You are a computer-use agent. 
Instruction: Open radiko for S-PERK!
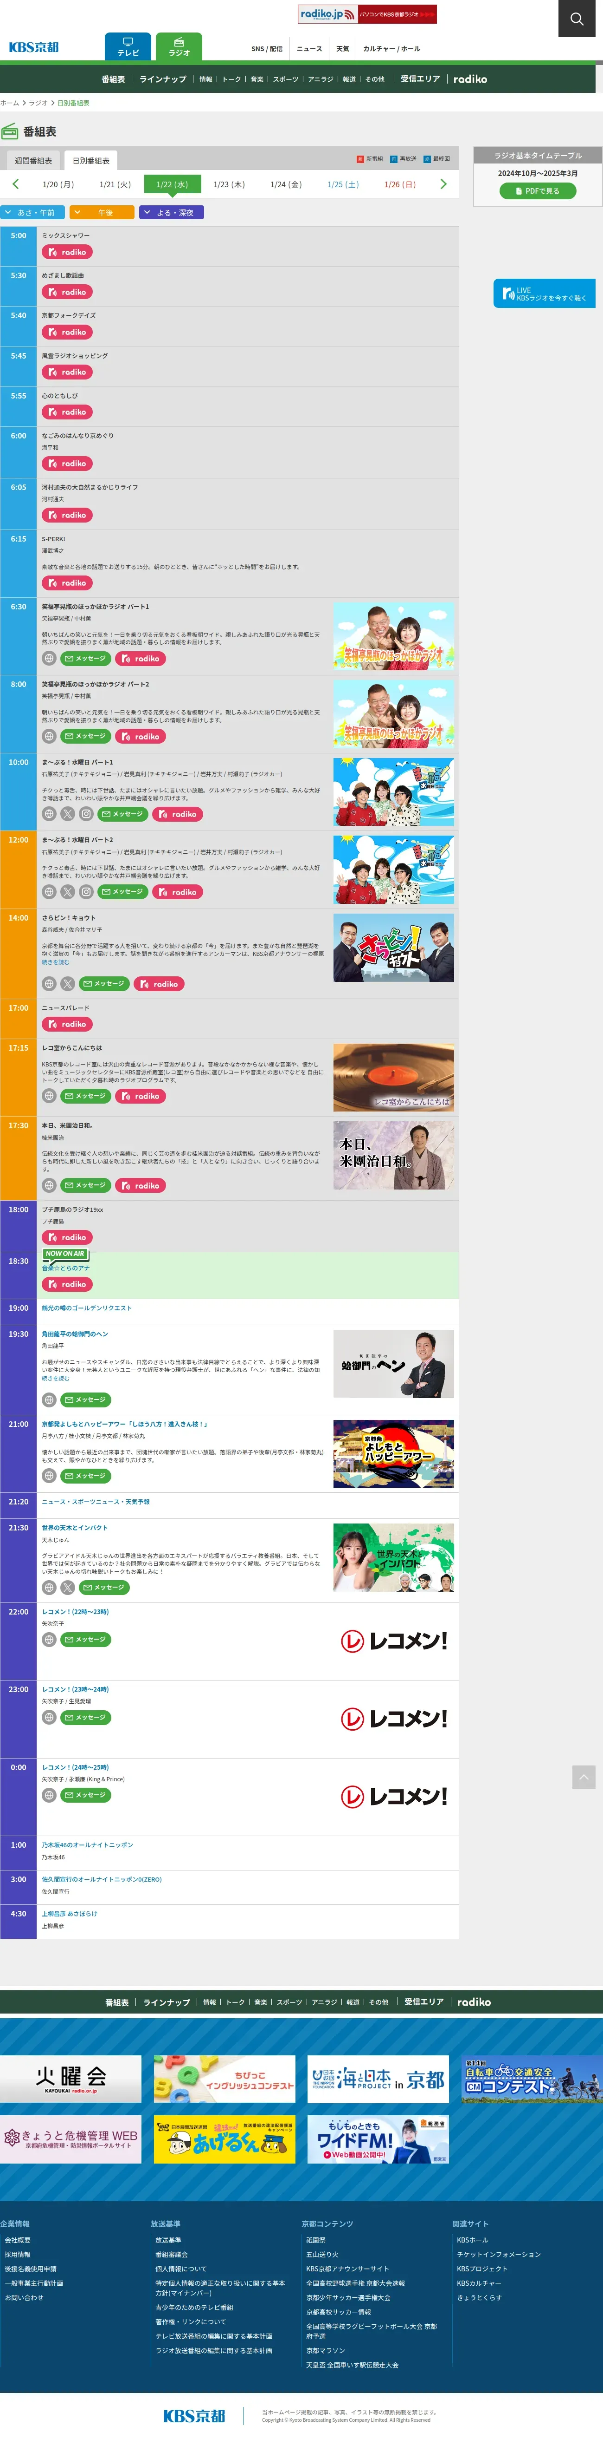(66, 583)
